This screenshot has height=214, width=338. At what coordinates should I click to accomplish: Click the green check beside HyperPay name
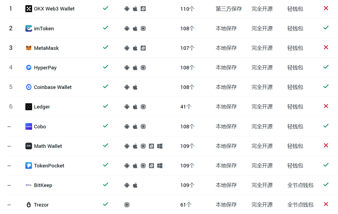coord(106,67)
